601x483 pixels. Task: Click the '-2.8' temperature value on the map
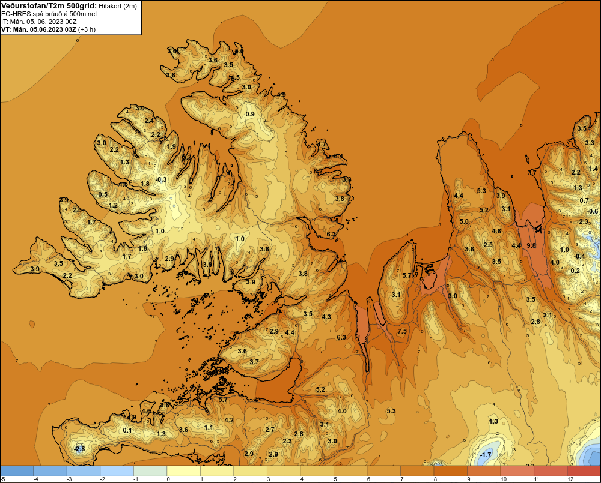tap(79, 449)
